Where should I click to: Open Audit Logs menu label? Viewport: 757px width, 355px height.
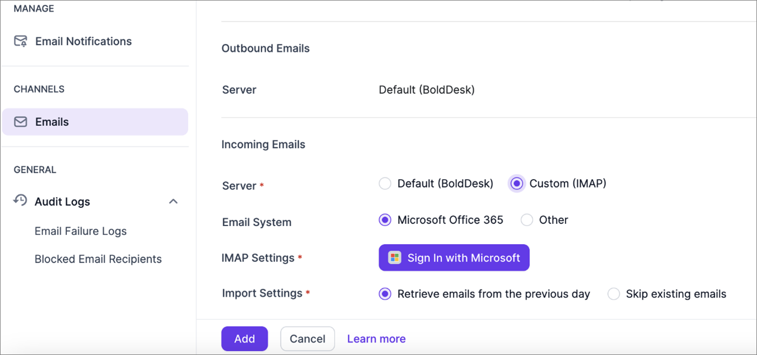tap(62, 202)
